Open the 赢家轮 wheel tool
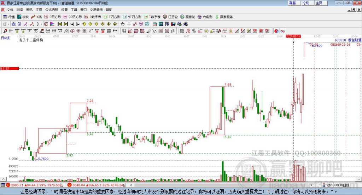362x195 pixels. coord(188,17)
